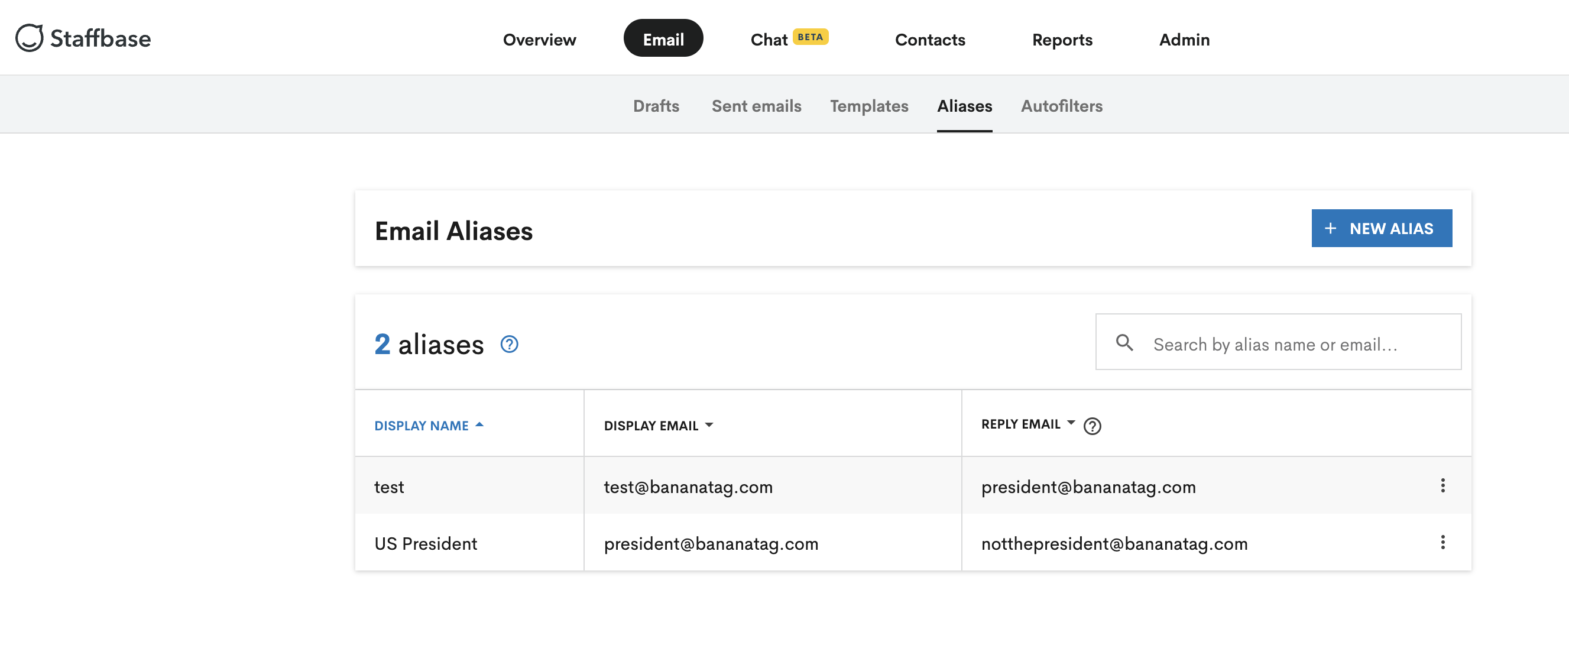Viewport: 1569px width, 668px height.
Task: Click the '2 aliases' count text
Action: (x=429, y=344)
